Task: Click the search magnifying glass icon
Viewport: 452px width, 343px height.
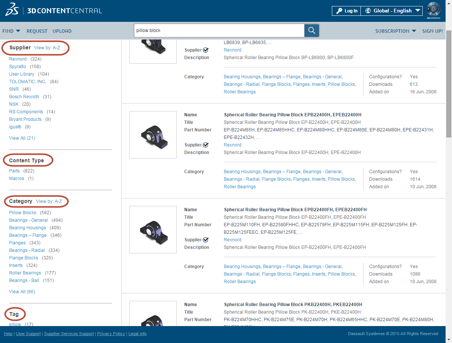Action: pos(311,30)
